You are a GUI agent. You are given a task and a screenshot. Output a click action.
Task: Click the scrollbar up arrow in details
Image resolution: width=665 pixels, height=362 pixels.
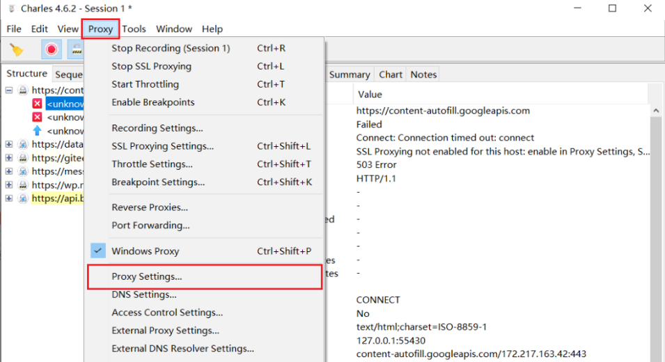656,111
